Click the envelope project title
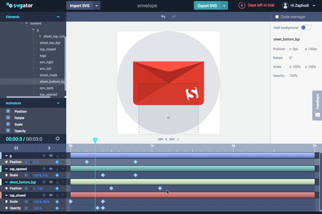322x214 pixels. click(147, 6)
